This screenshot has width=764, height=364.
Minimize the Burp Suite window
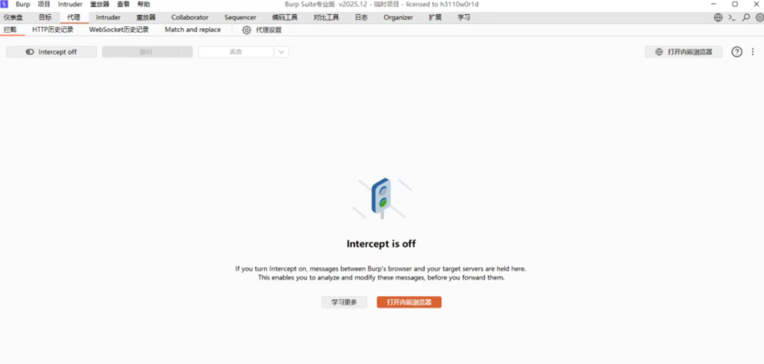tap(713, 4)
